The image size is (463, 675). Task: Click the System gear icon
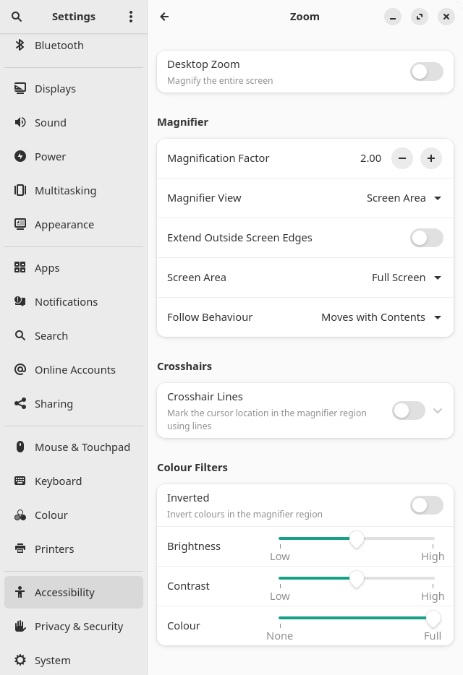pyautogui.click(x=20, y=660)
